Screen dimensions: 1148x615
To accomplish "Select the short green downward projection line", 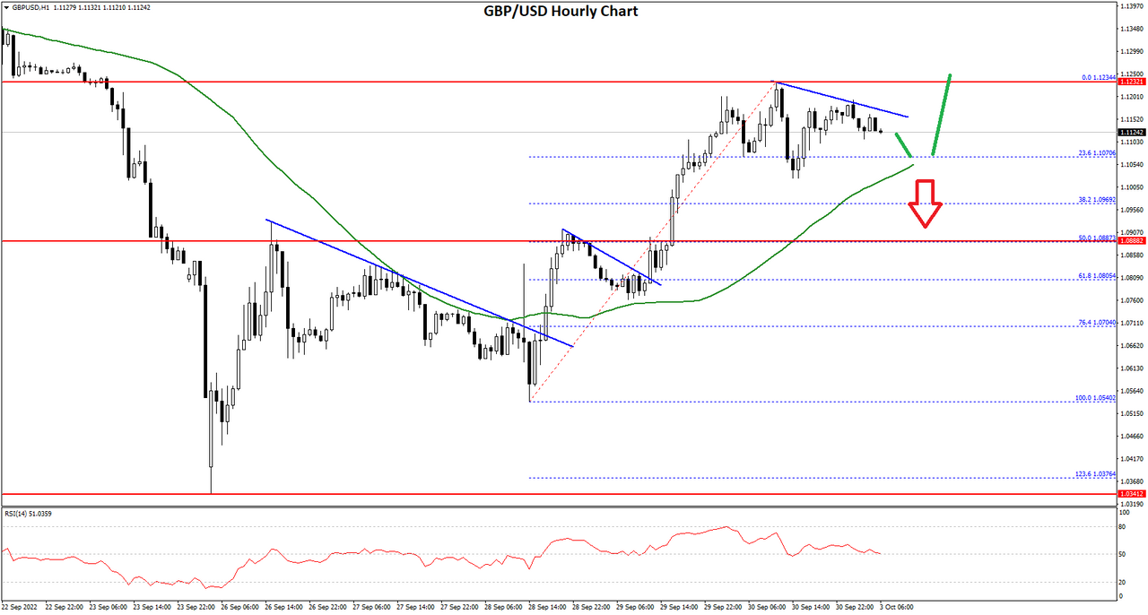I will (905, 145).
